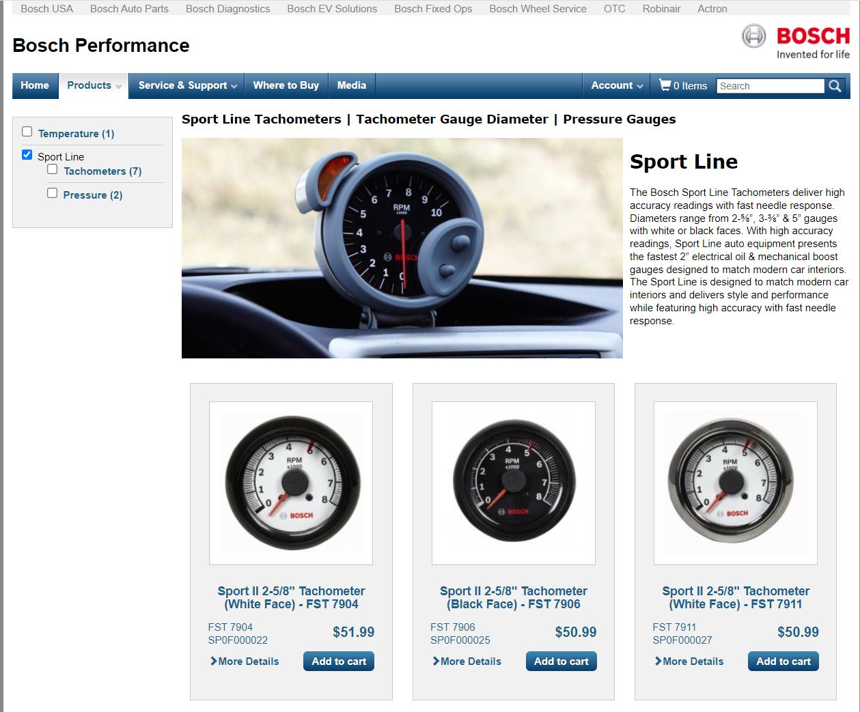
Task: Go to the Where to Buy page
Action: coord(286,86)
